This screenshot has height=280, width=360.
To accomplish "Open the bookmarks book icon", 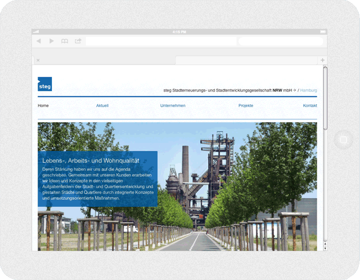I will point(65,41).
